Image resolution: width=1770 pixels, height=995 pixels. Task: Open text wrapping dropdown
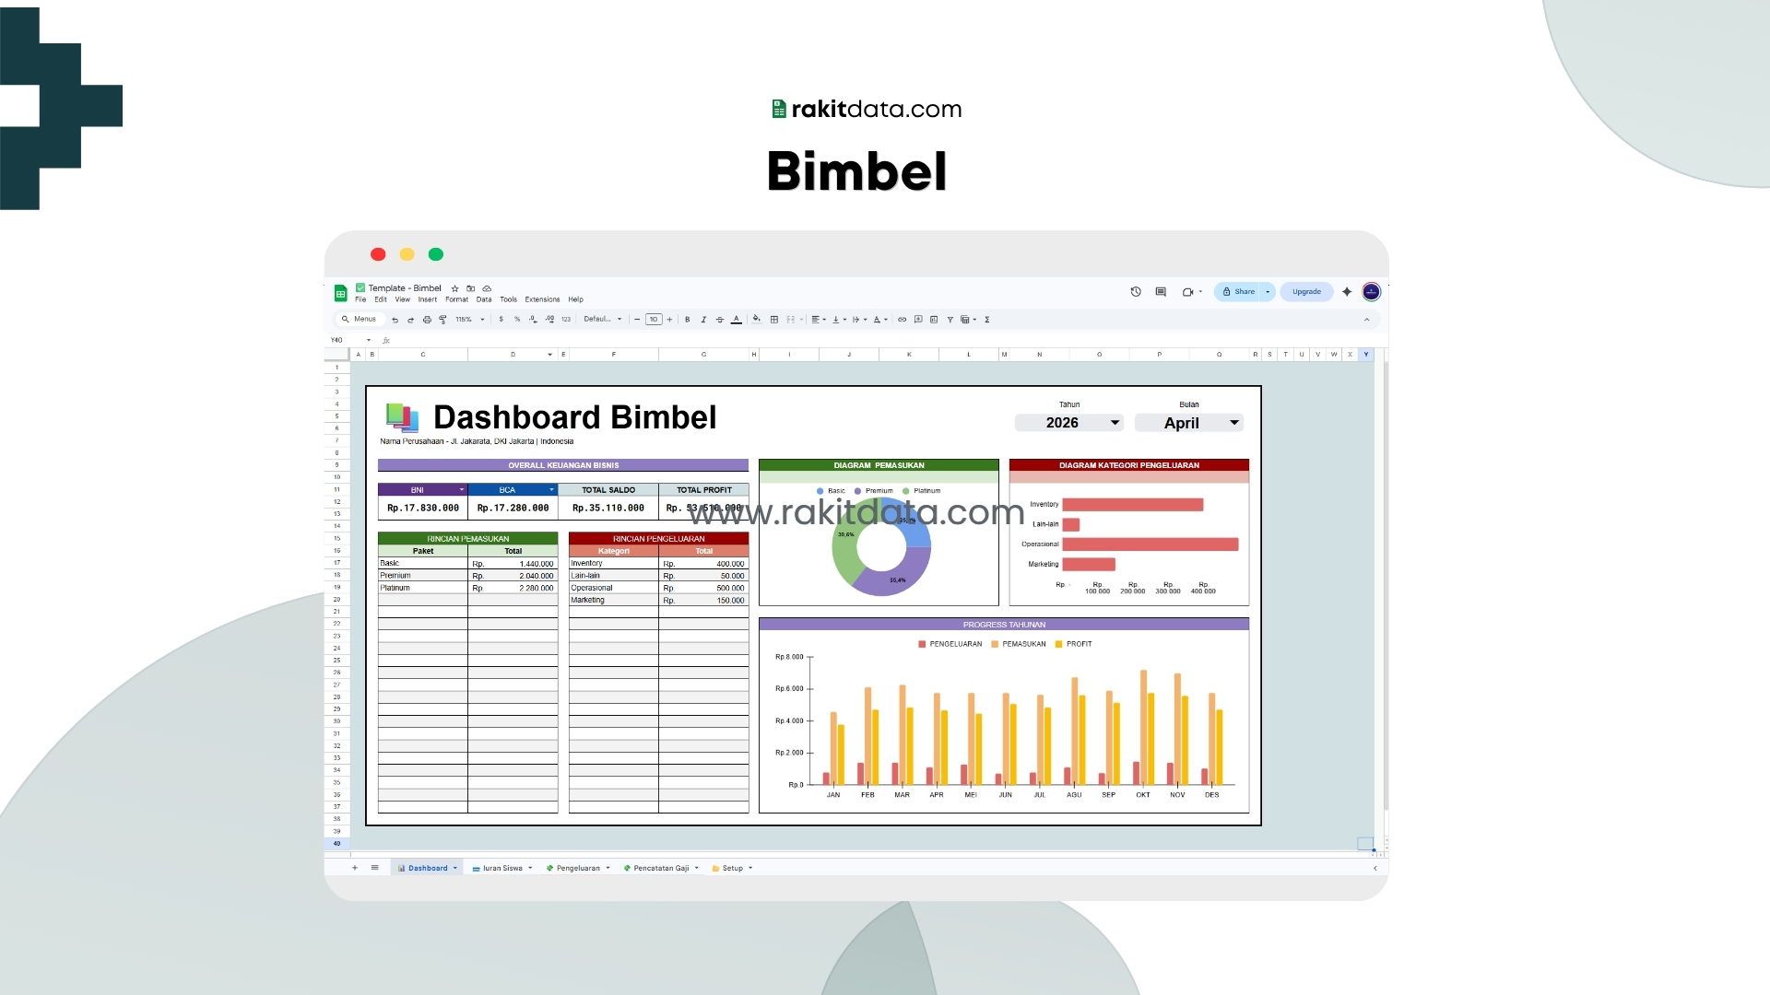click(859, 319)
